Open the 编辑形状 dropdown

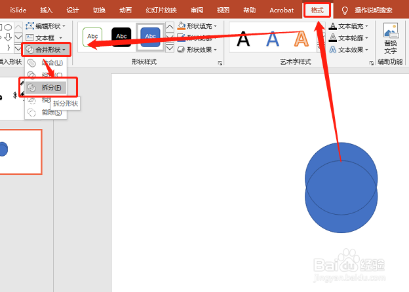46,26
